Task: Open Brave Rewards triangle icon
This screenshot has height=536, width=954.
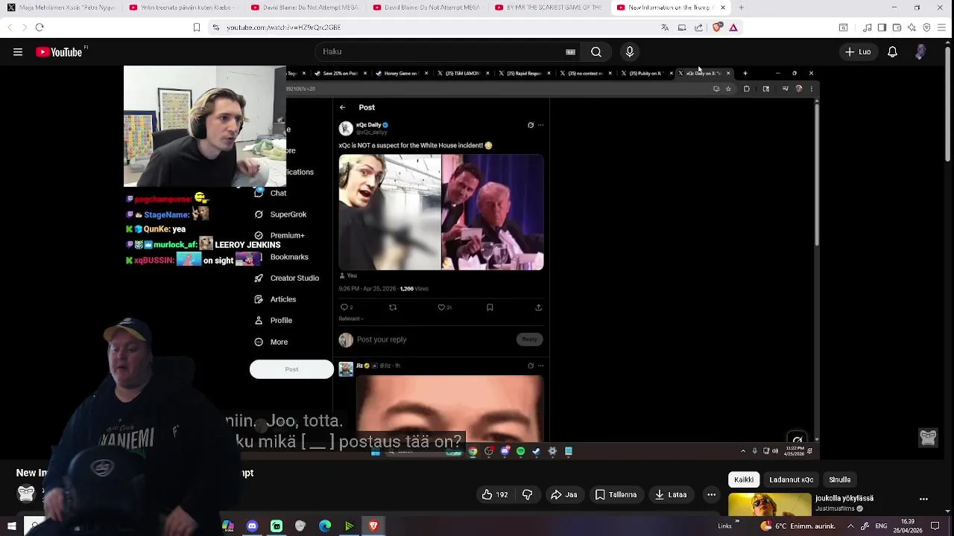Action: (x=733, y=28)
